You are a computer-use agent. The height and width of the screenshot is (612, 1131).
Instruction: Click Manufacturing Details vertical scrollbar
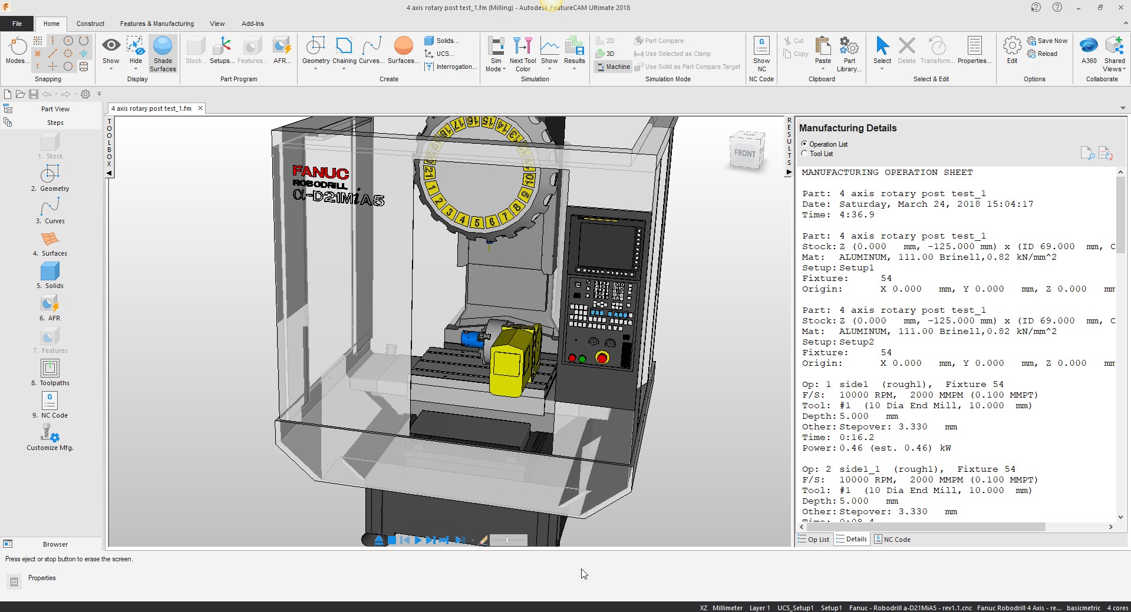[1120, 214]
